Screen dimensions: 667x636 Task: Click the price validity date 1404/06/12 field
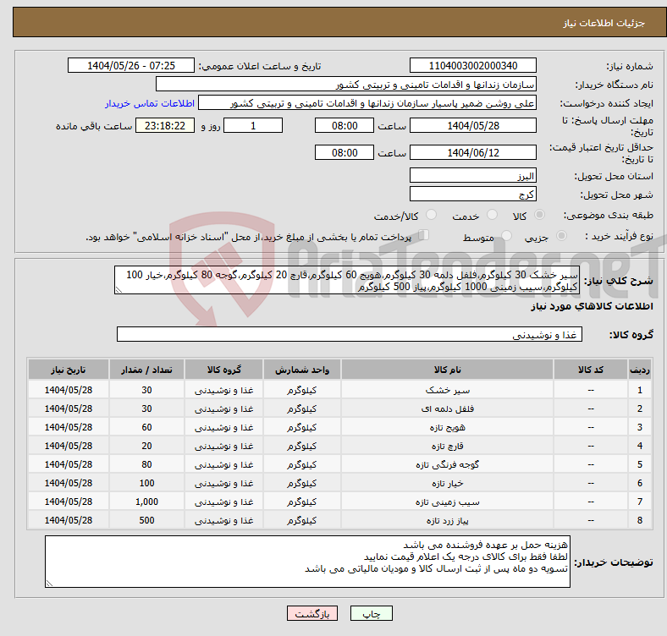pos(472,152)
